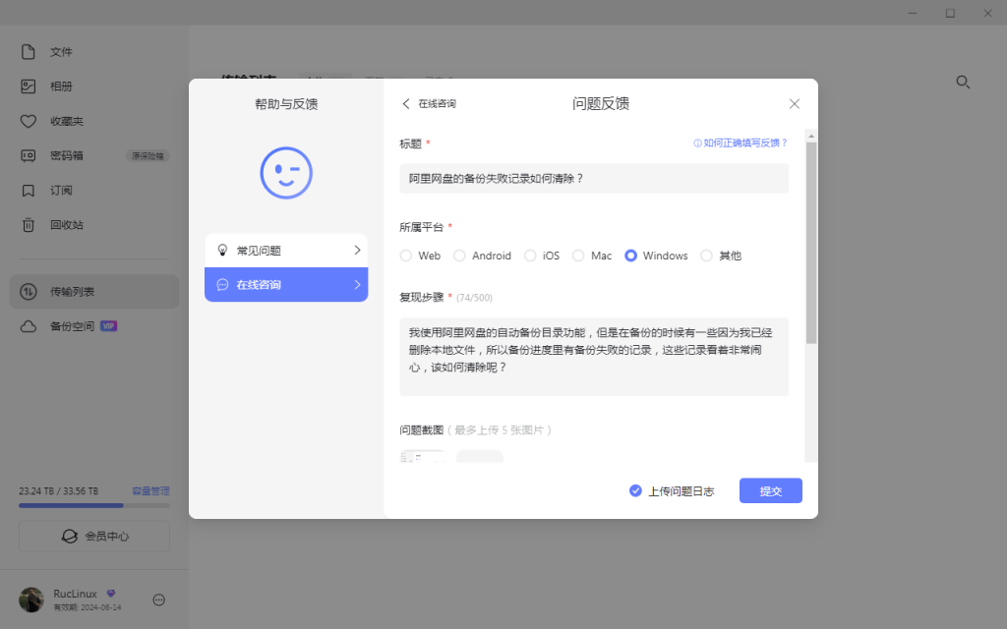Click the 提交 submit button
This screenshot has height=629, width=1007.
coord(770,490)
